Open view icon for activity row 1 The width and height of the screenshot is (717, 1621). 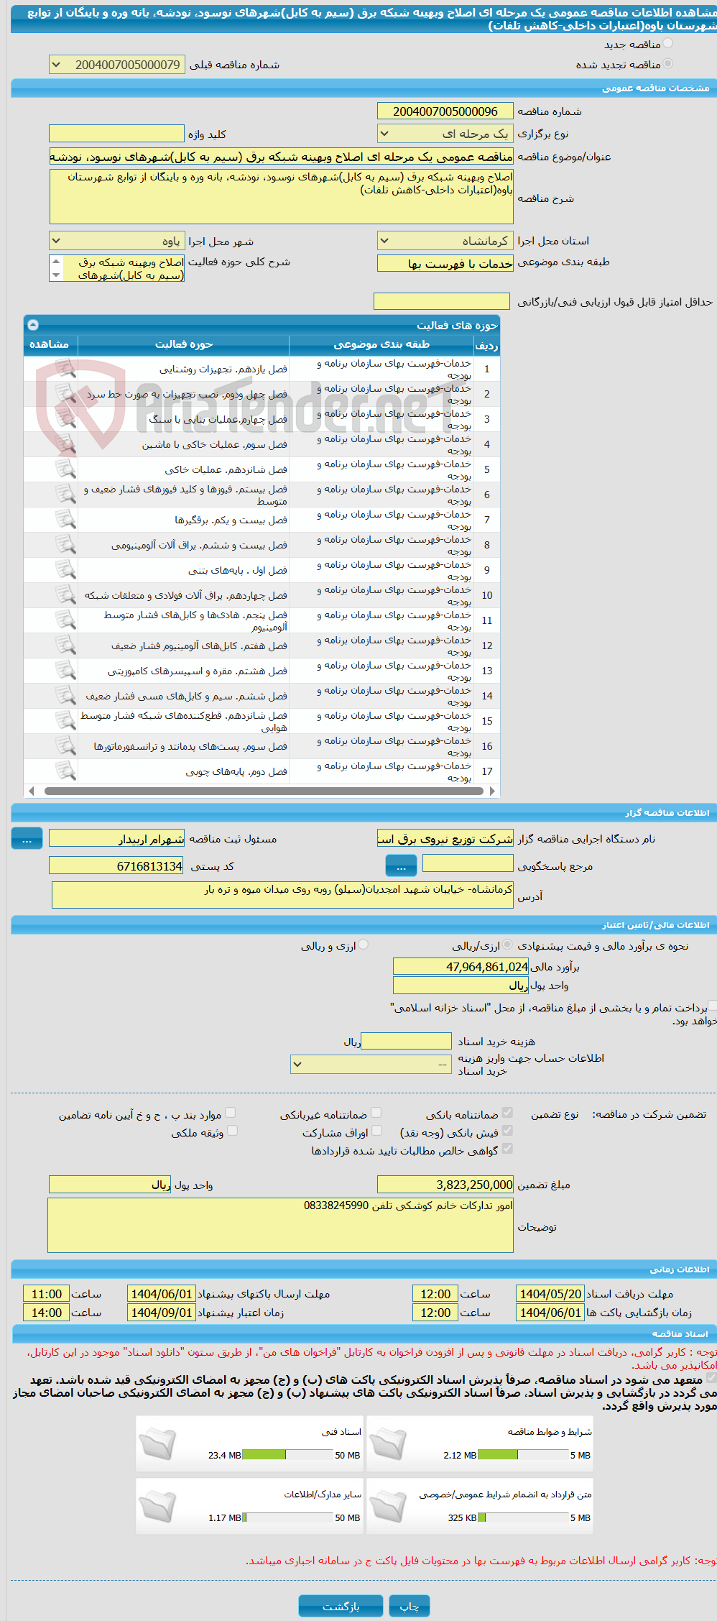(65, 369)
